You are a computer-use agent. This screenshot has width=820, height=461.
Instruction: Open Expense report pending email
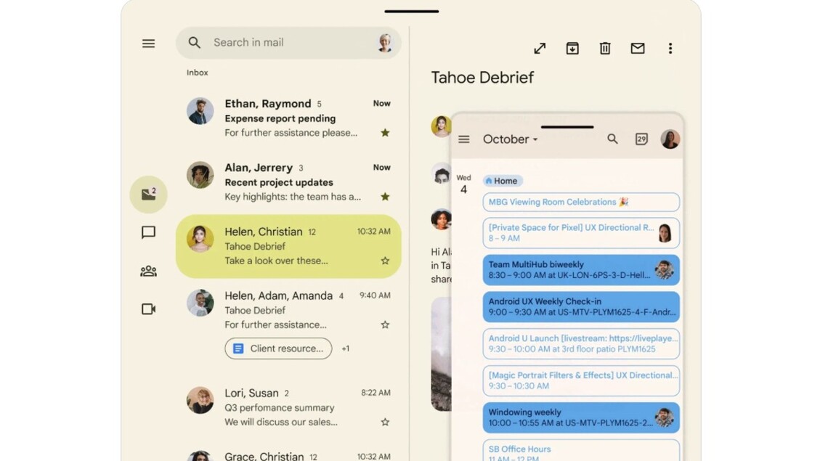point(288,118)
